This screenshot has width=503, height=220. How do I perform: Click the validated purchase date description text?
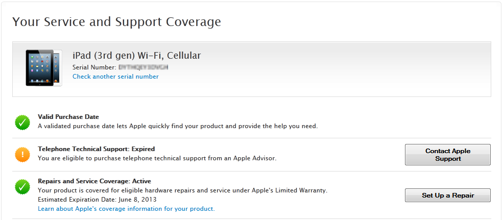click(178, 126)
